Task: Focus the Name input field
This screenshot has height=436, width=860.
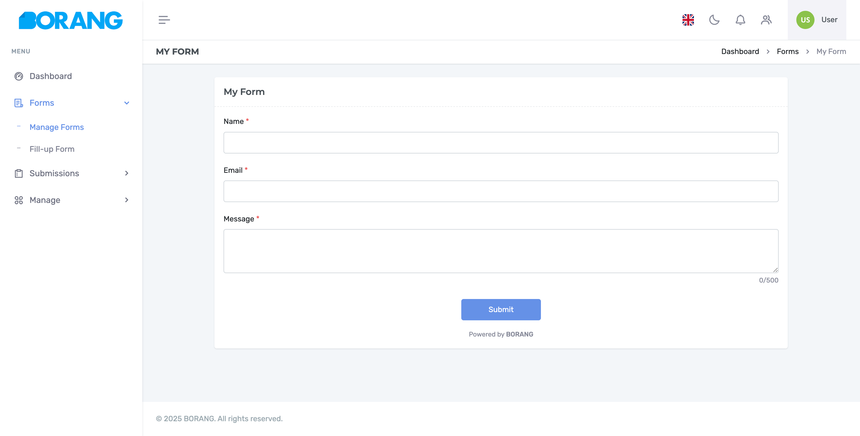Action: [x=501, y=142]
